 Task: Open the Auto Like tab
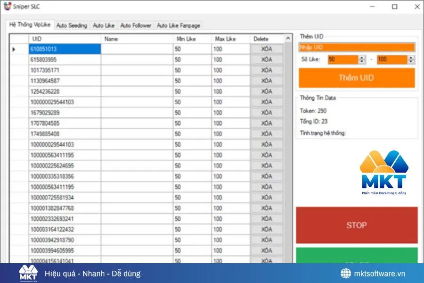tap(104, 25)
